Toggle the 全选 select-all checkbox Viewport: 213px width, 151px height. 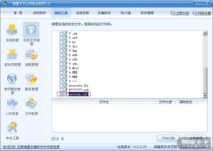click(53, 138)
